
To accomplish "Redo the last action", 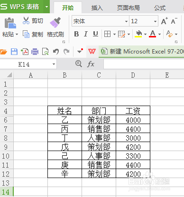I will point(66,52).
